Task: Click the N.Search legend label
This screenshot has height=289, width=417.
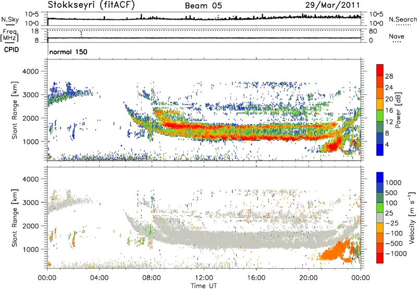Action: (402, 19)
